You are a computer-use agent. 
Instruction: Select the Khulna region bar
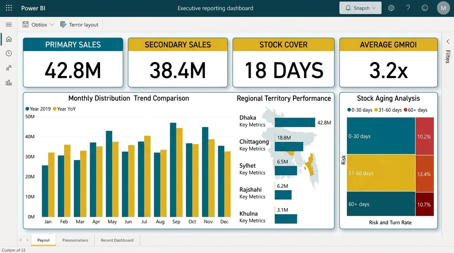(286, 219)
